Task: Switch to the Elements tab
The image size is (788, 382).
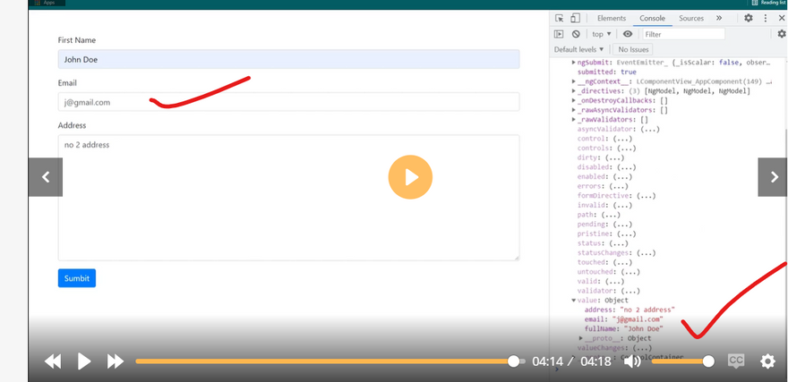Action: point(612,18)
